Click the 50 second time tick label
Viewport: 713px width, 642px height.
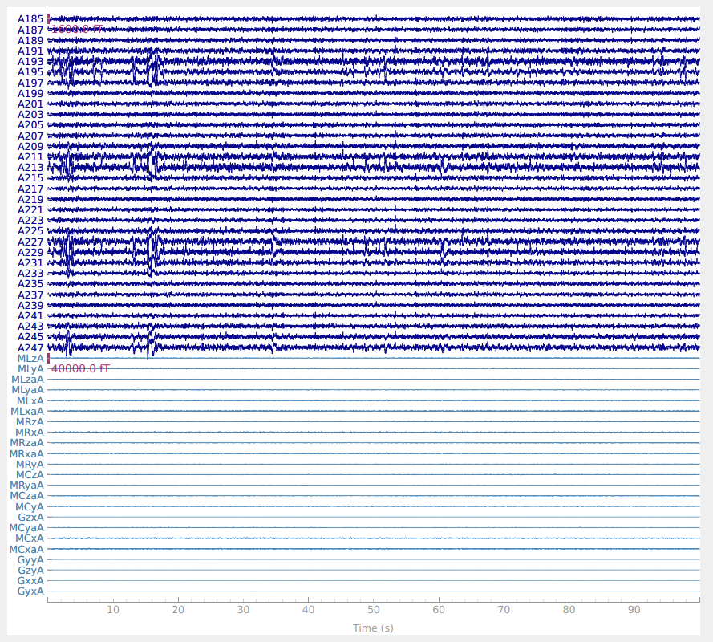click(373, 609)
